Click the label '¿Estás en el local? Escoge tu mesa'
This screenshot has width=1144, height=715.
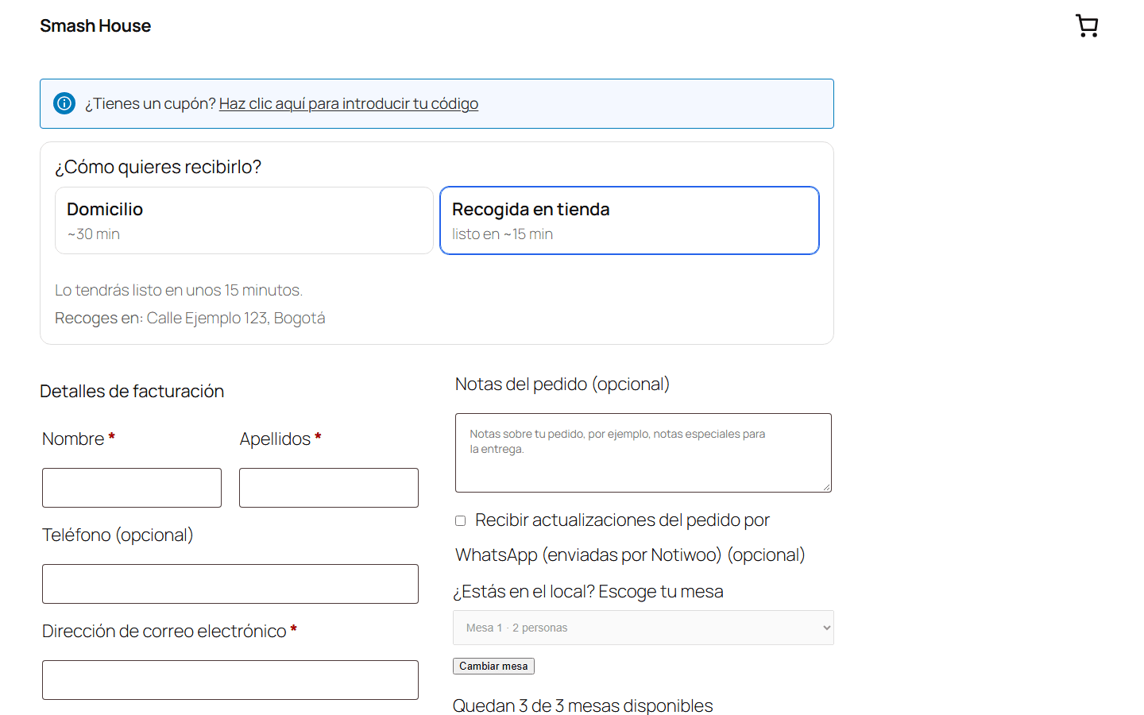point(588,591)
